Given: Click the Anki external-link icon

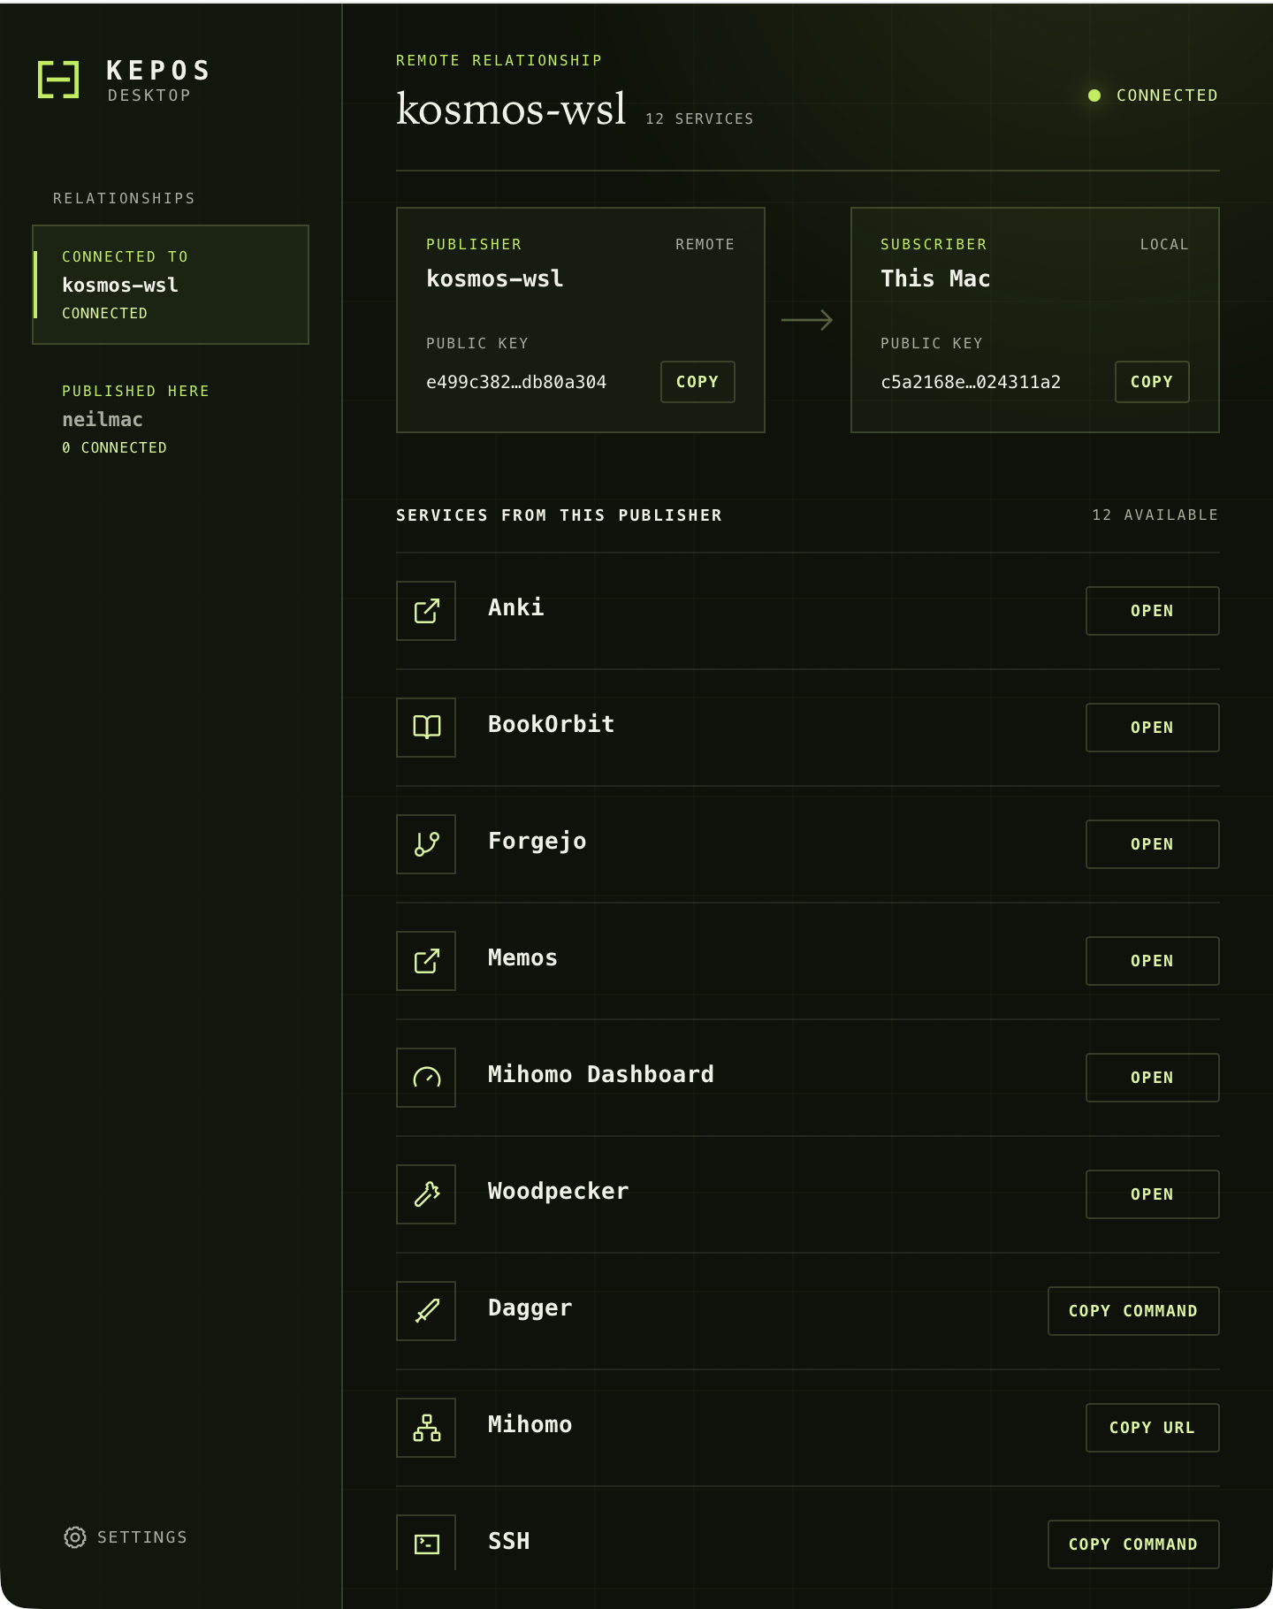Looking at the screenshot, I should 426,611.
